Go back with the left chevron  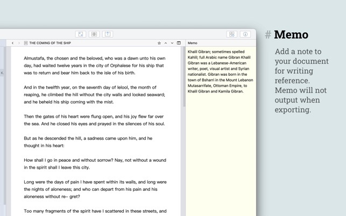point(12,43)
